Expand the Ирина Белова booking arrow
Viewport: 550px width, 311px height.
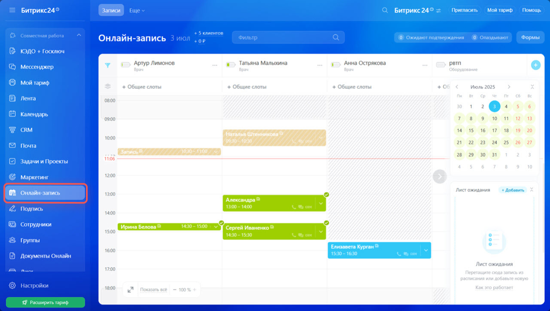tap(216, 227)
